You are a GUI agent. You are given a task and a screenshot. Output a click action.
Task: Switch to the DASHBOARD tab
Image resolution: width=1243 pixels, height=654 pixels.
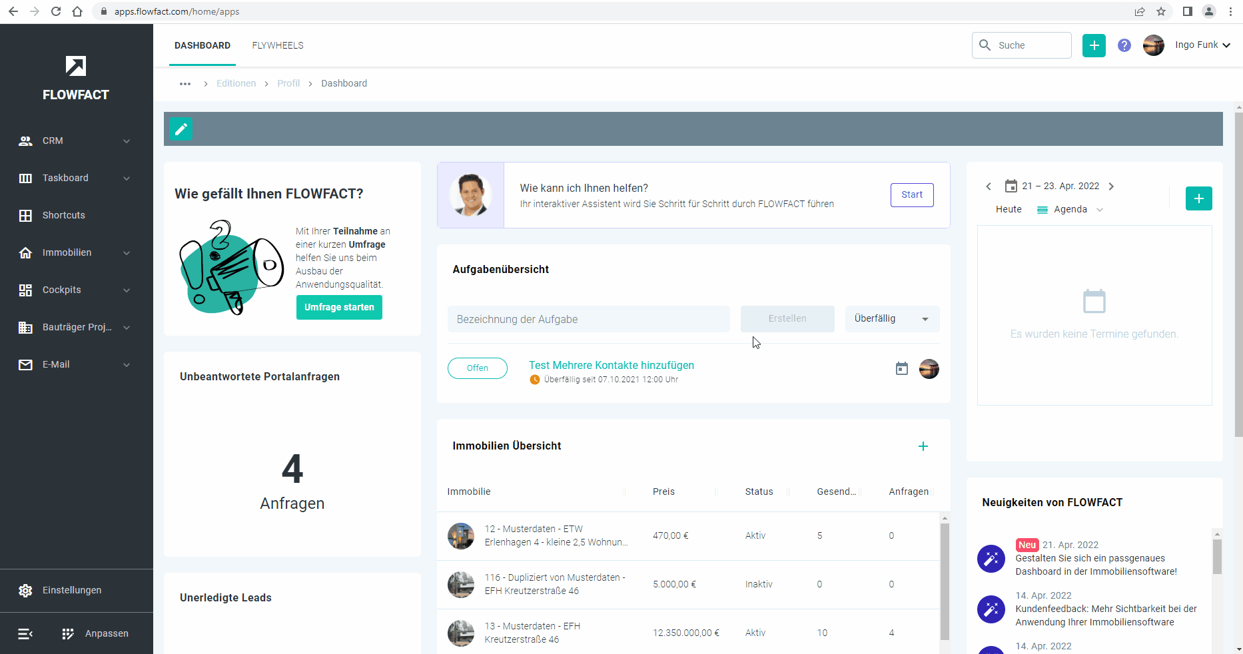coord(203,45)
